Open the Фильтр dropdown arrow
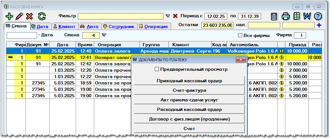 [x=168, y=16]
